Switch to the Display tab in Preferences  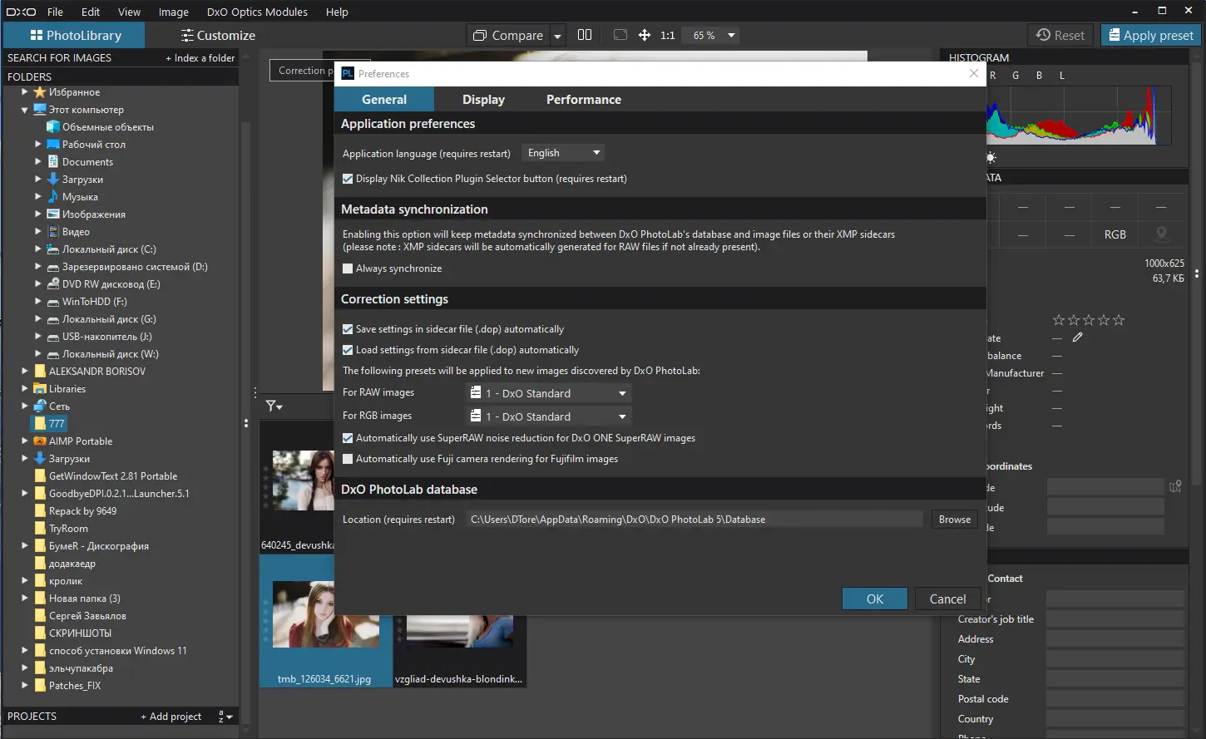click(x=483, y=100)
